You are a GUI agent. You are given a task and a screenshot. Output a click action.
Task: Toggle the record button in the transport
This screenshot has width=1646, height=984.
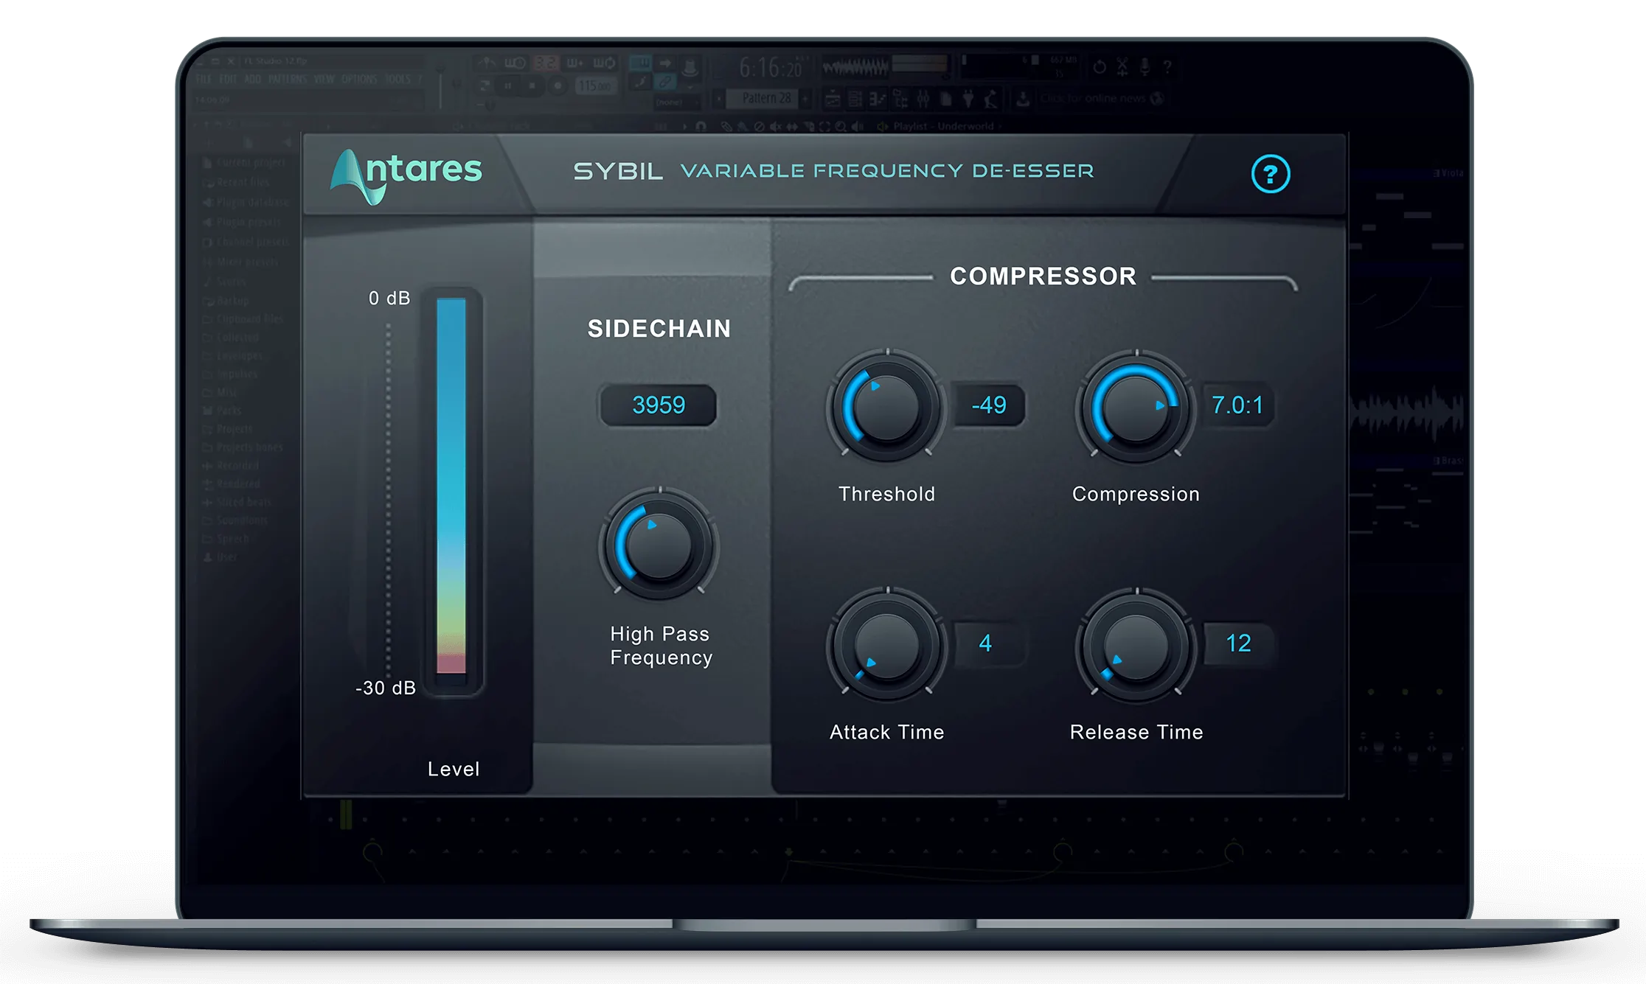558,86
